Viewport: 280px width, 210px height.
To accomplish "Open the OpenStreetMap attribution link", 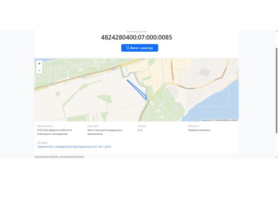I will click(222, 120).
